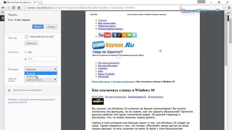Switch to the Как отключить слежку tab

[19, 3]
